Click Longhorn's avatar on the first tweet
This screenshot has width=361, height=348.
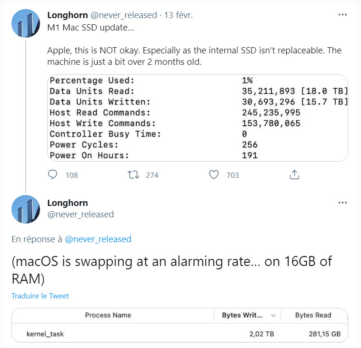coord(25,22)
